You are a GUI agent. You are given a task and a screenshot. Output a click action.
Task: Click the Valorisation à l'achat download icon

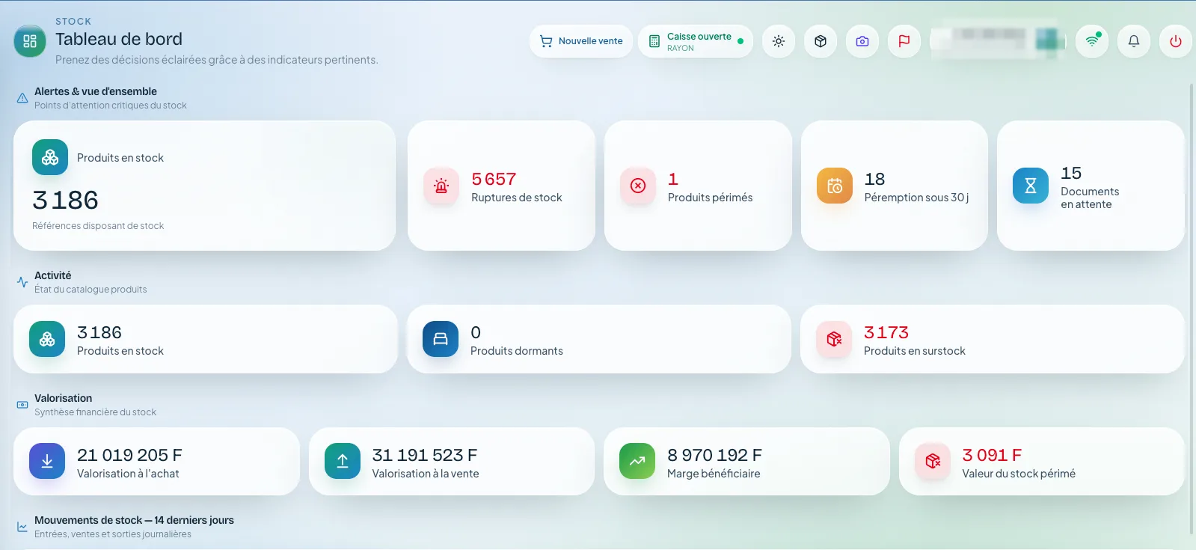47,461
